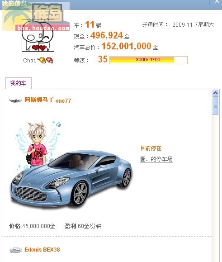The width and height of the screenshot is (222, 262).
Task: Click the vertical scrollbar thumb
Action: pos(216,106)
